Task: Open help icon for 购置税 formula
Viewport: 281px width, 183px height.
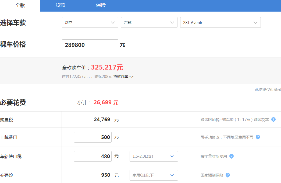Action: tap(273, 120)
